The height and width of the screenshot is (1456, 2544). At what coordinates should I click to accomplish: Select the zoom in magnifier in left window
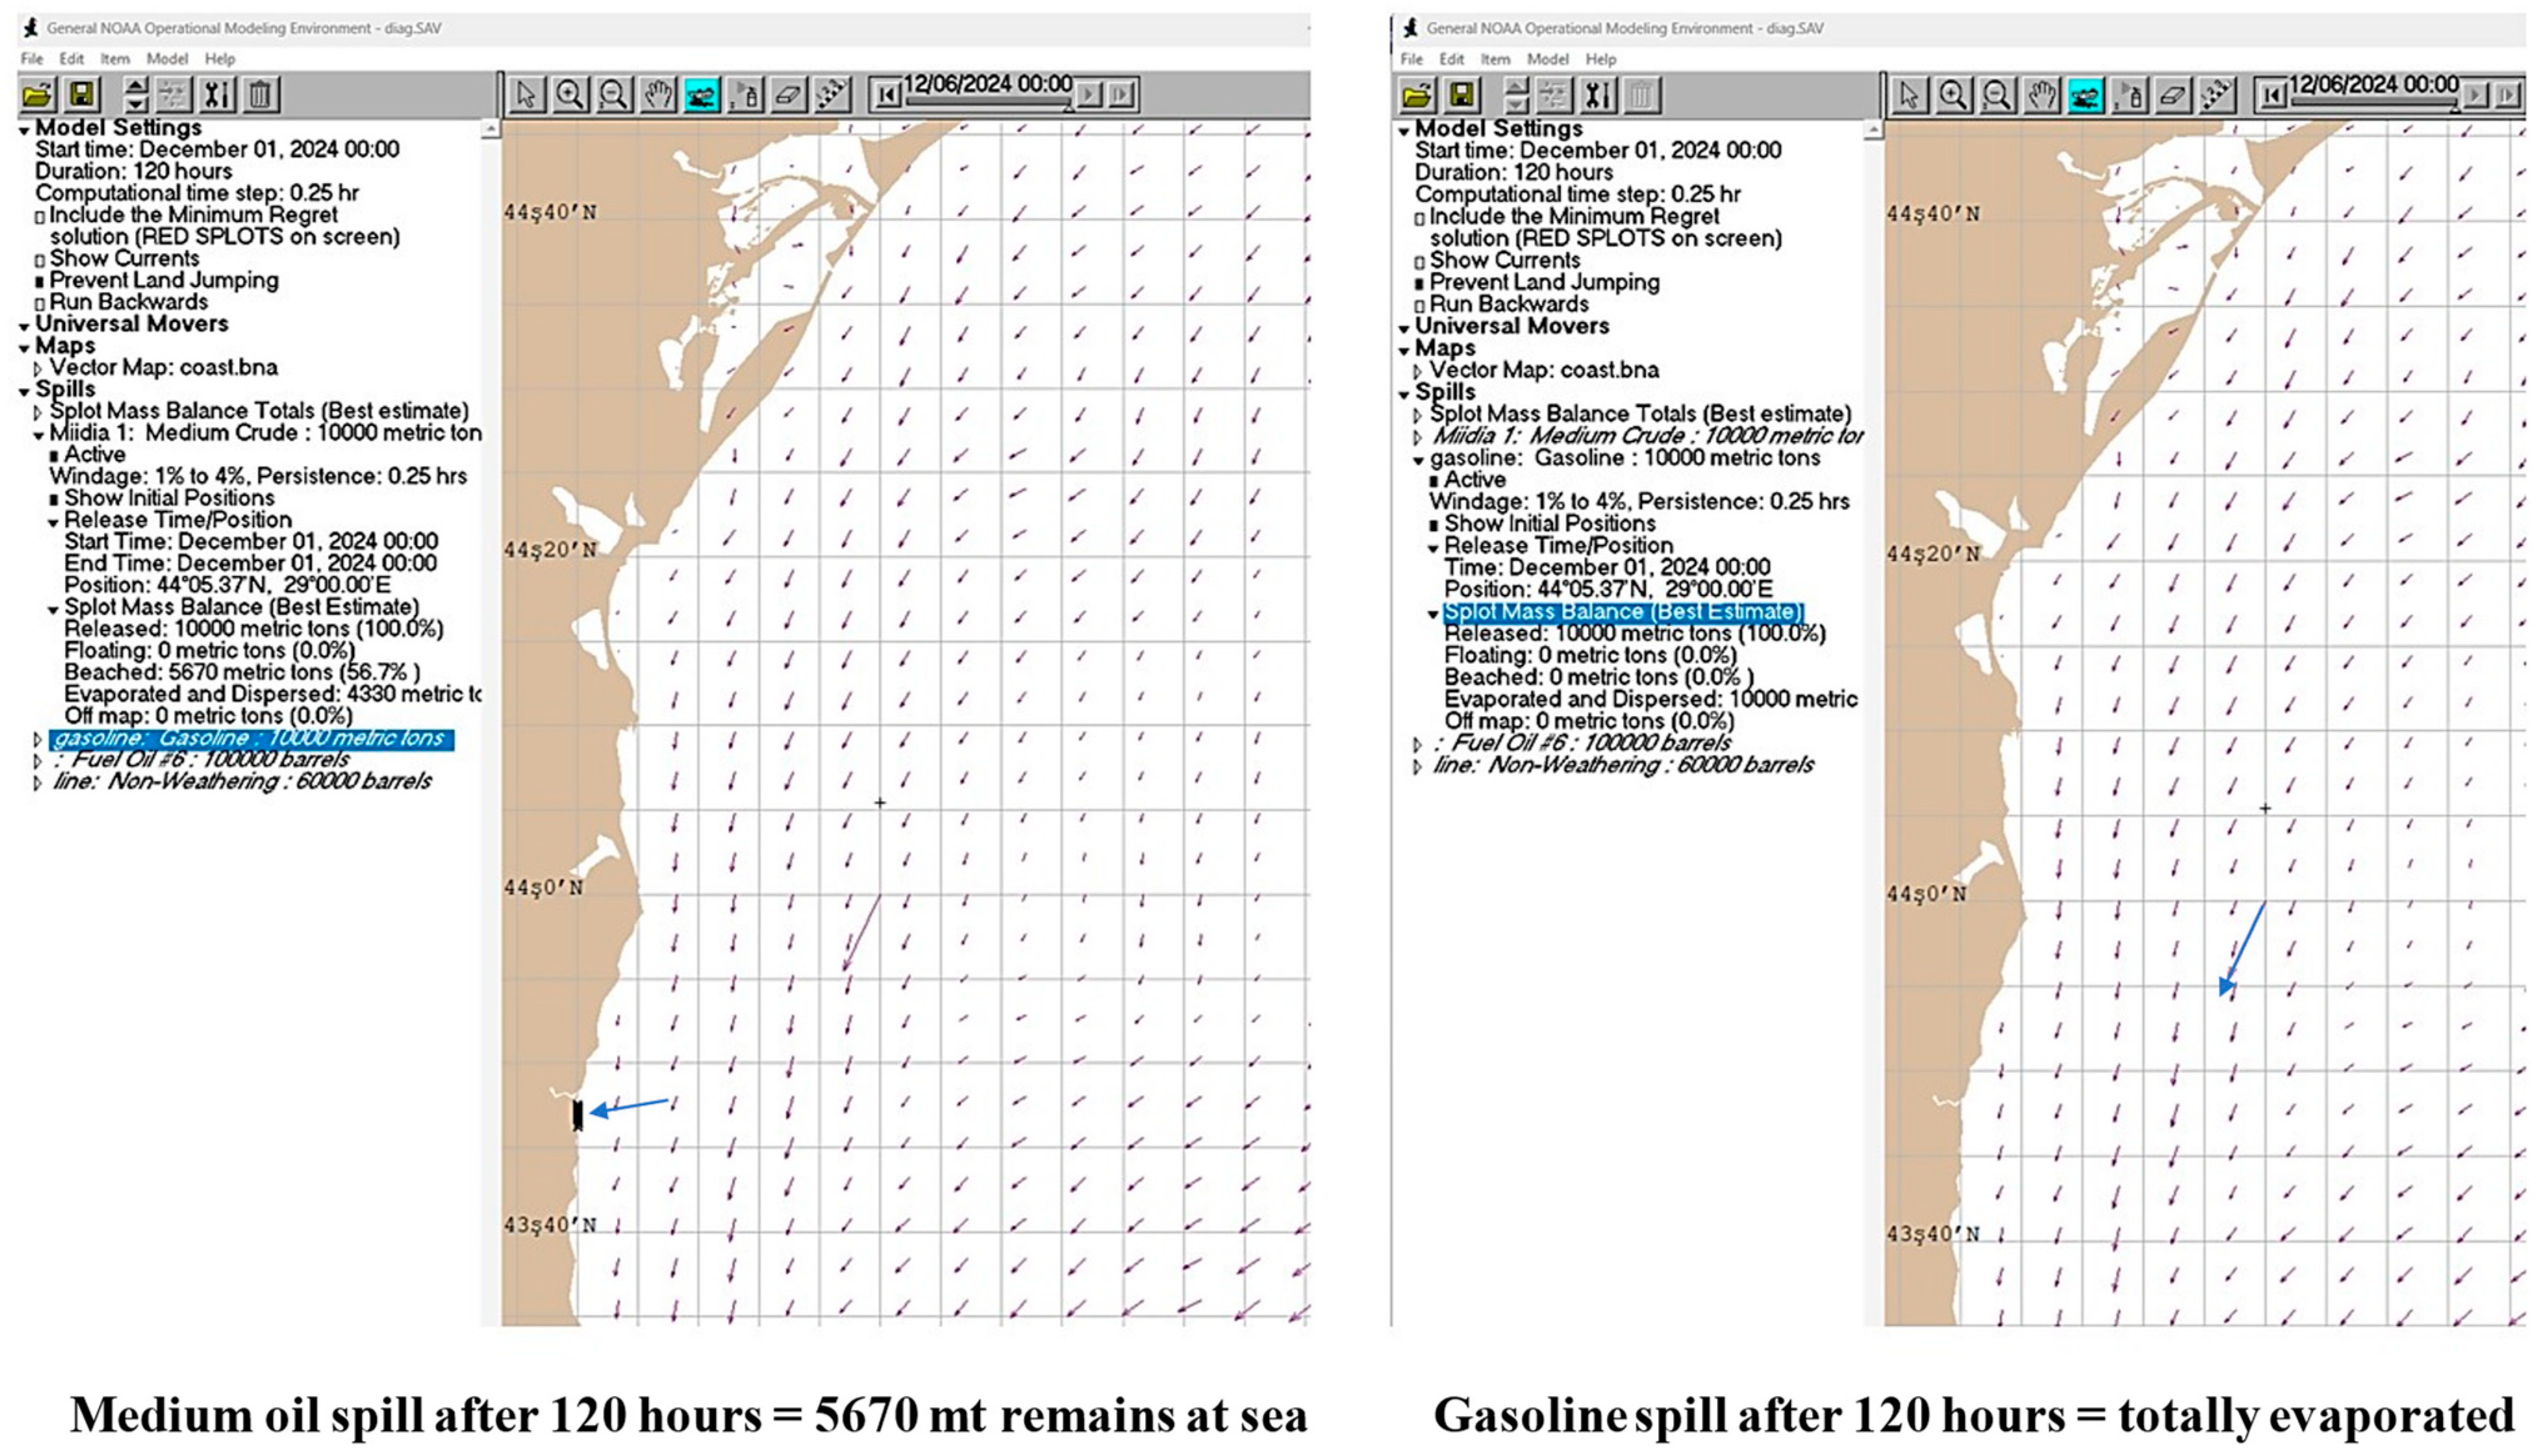(570, 95)
